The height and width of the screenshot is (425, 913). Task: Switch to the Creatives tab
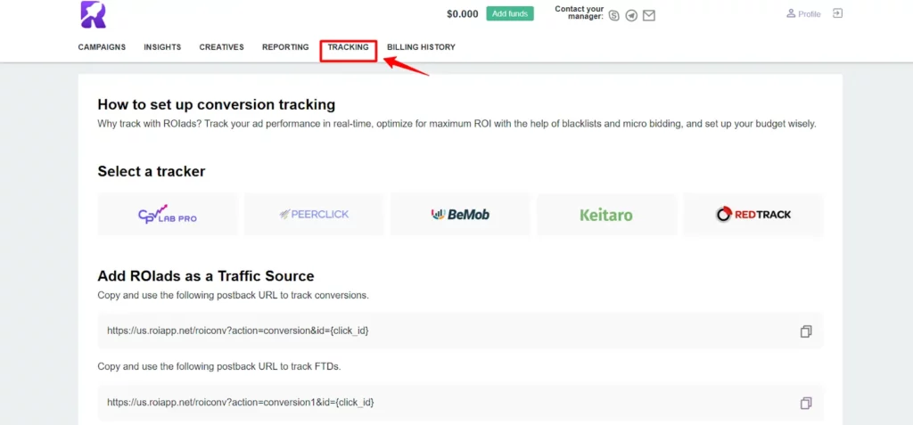pos(221,47)
